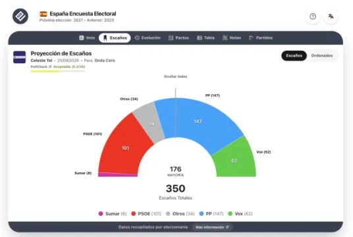Open the Más información link
Viewport: 353px width, 237px height.
pyautogui.click(x=212, y=227)
